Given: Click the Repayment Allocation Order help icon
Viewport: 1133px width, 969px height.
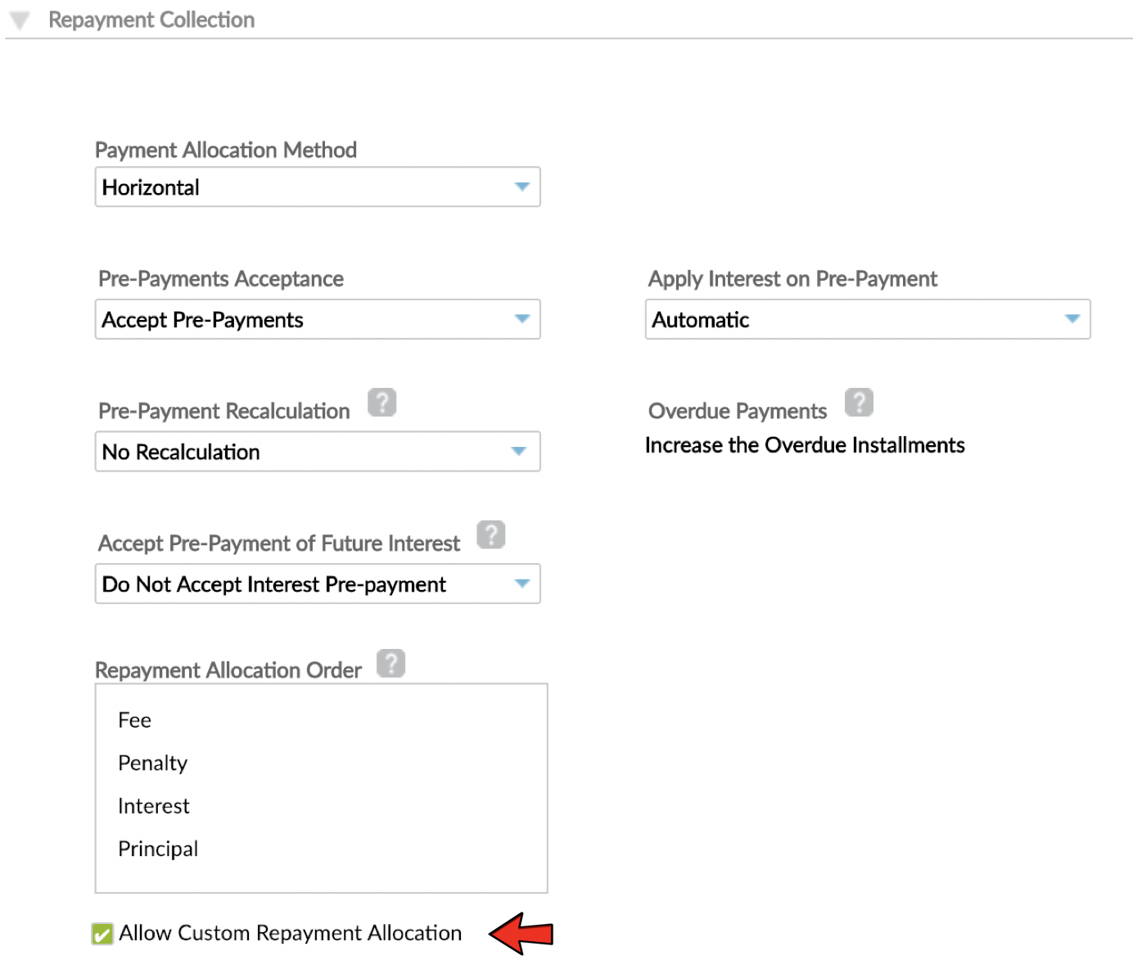Looking at the screenshot, I should click(x=391, y=663).
